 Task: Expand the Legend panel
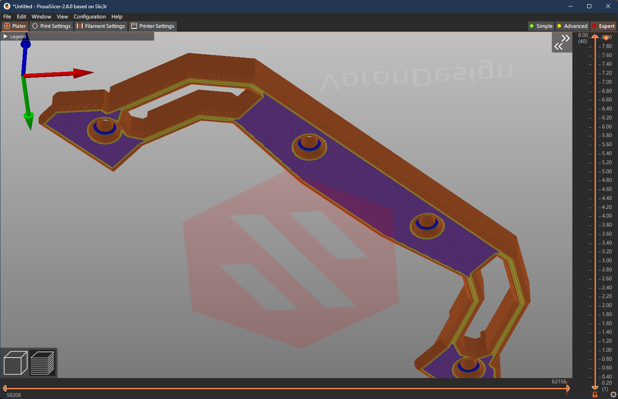pos(5,36)
